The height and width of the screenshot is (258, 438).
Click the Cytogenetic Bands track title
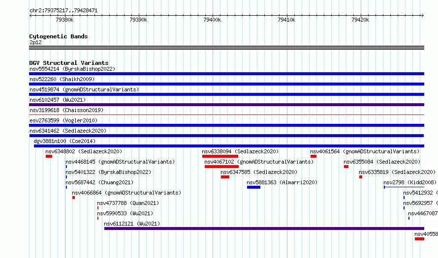pyautogui.click(x=59, y=36)
